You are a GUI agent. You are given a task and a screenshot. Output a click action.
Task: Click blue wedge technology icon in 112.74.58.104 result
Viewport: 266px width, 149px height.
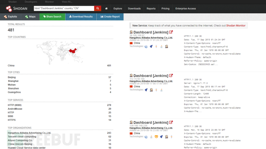coord(146,90)
